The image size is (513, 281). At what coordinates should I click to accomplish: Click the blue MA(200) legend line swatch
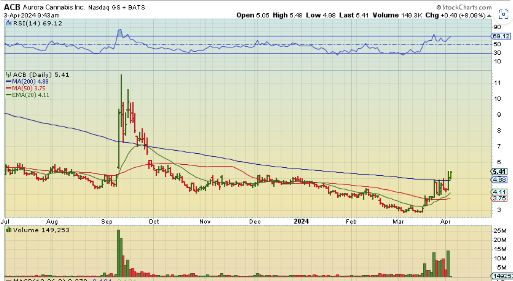coord(8,82)
